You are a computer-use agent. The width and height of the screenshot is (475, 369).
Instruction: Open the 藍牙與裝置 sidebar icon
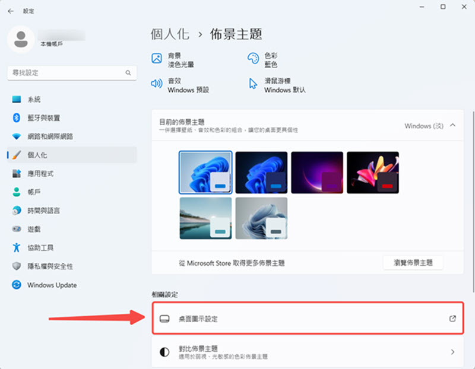click(17, 118)
